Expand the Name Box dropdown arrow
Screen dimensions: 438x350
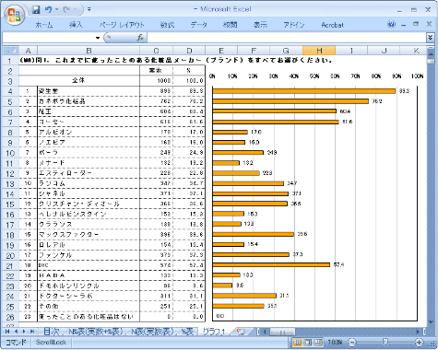(x=98, y=38)
